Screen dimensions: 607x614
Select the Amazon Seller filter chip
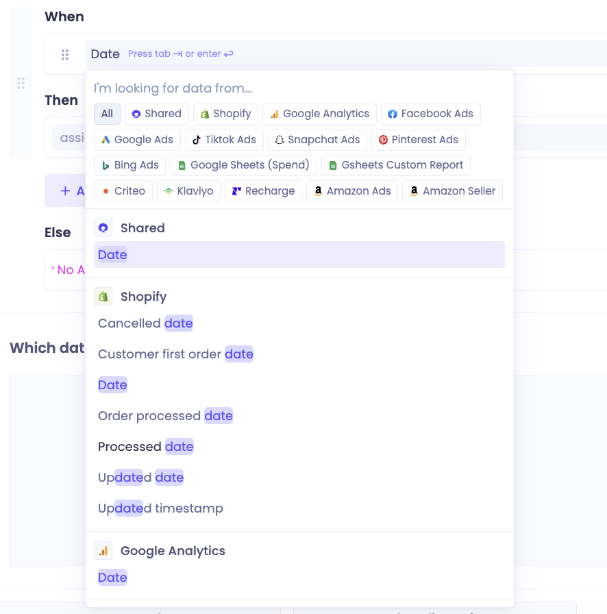tap(453, 191)
